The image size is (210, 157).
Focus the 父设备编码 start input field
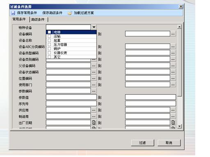(x=68, y=65)
